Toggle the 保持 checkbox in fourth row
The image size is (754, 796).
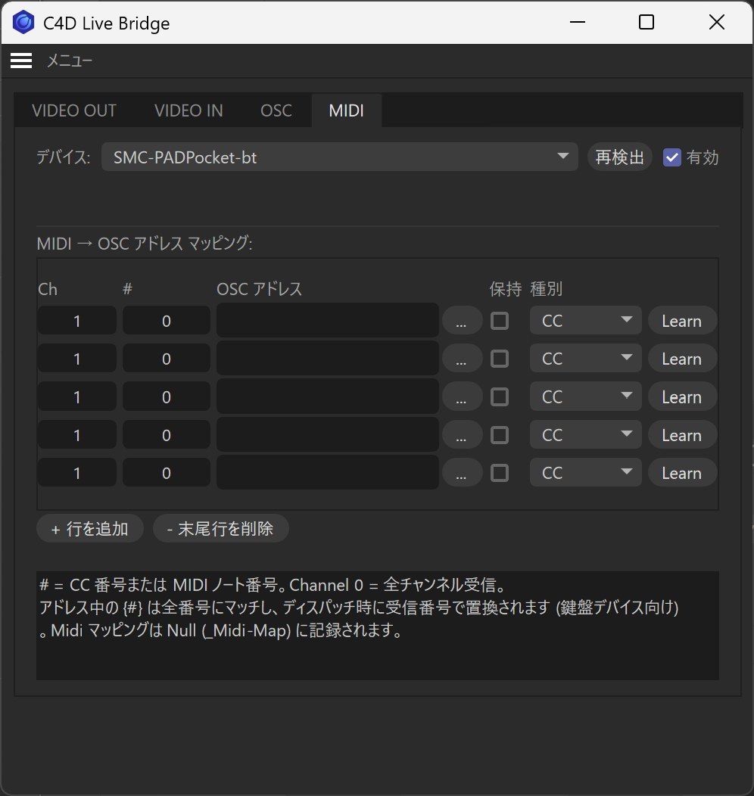coord(500,435)
